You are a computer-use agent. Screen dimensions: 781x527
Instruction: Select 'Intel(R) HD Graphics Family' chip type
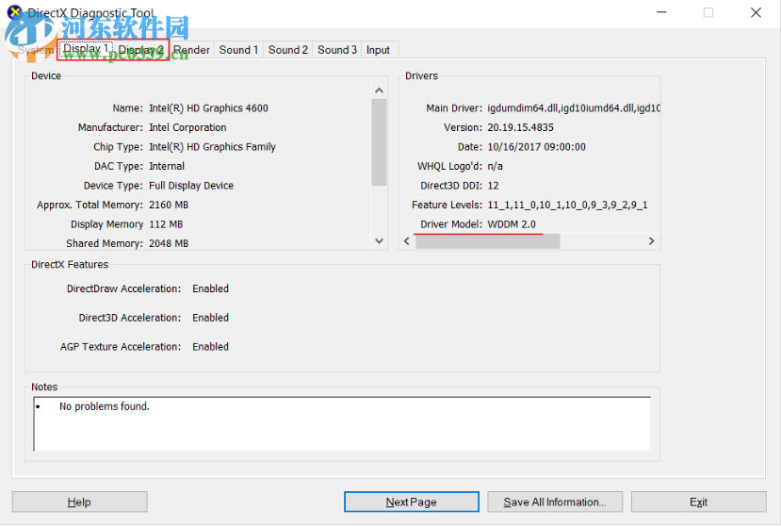point(212,147)
